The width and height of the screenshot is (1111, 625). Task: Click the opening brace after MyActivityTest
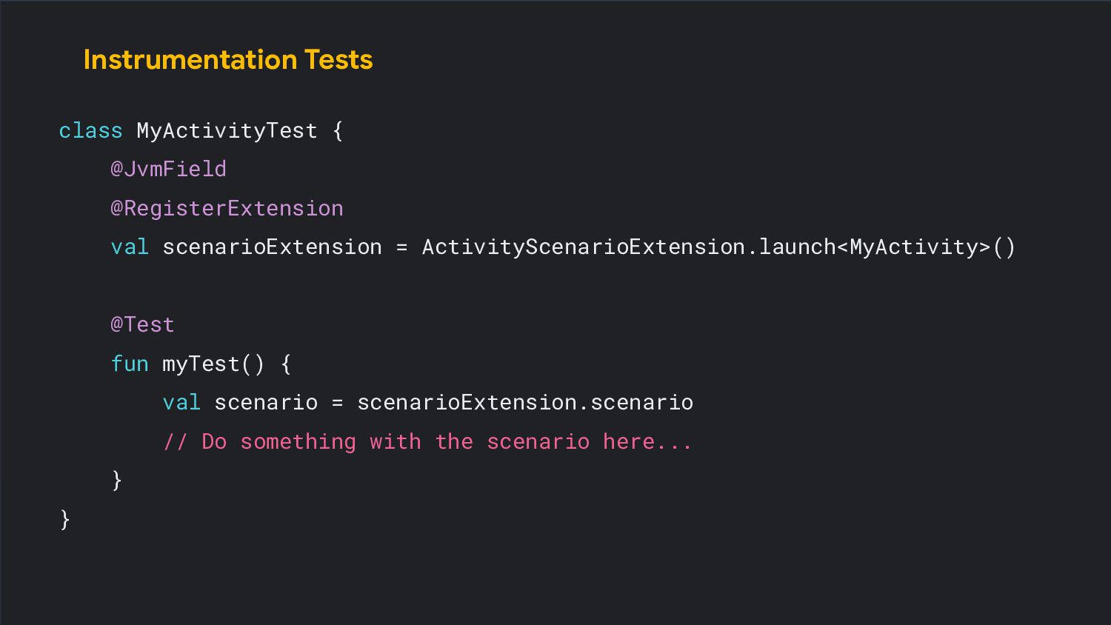click(338, 131)
